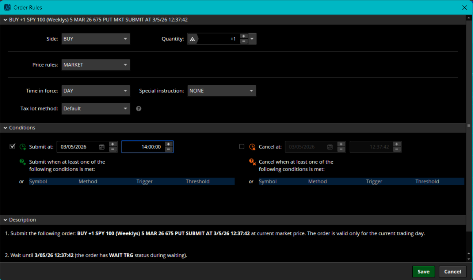The image size is (473, 280).
Task: Click the Tax lot method help icon
Action: coord(138,109)
